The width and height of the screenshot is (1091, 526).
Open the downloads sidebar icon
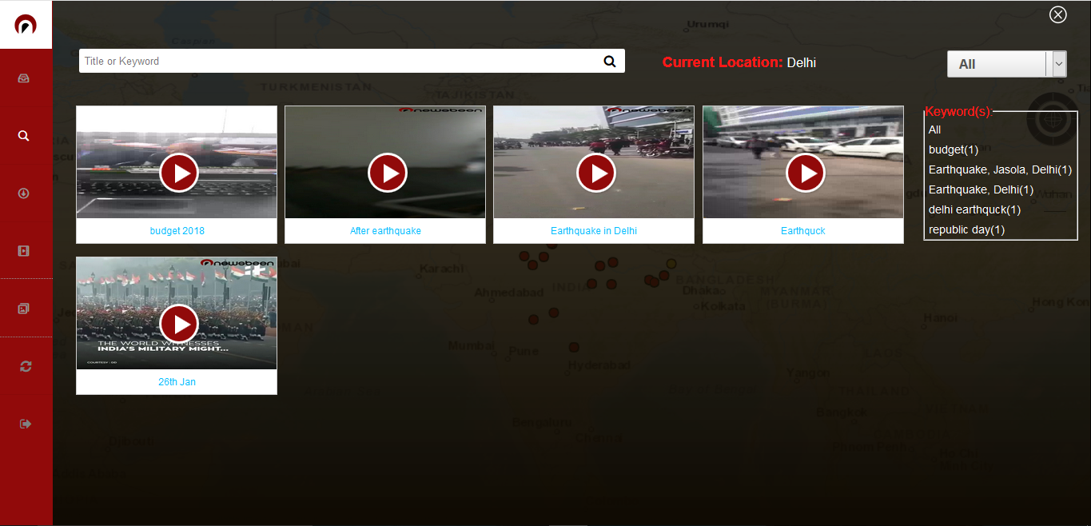pos(24,193)
